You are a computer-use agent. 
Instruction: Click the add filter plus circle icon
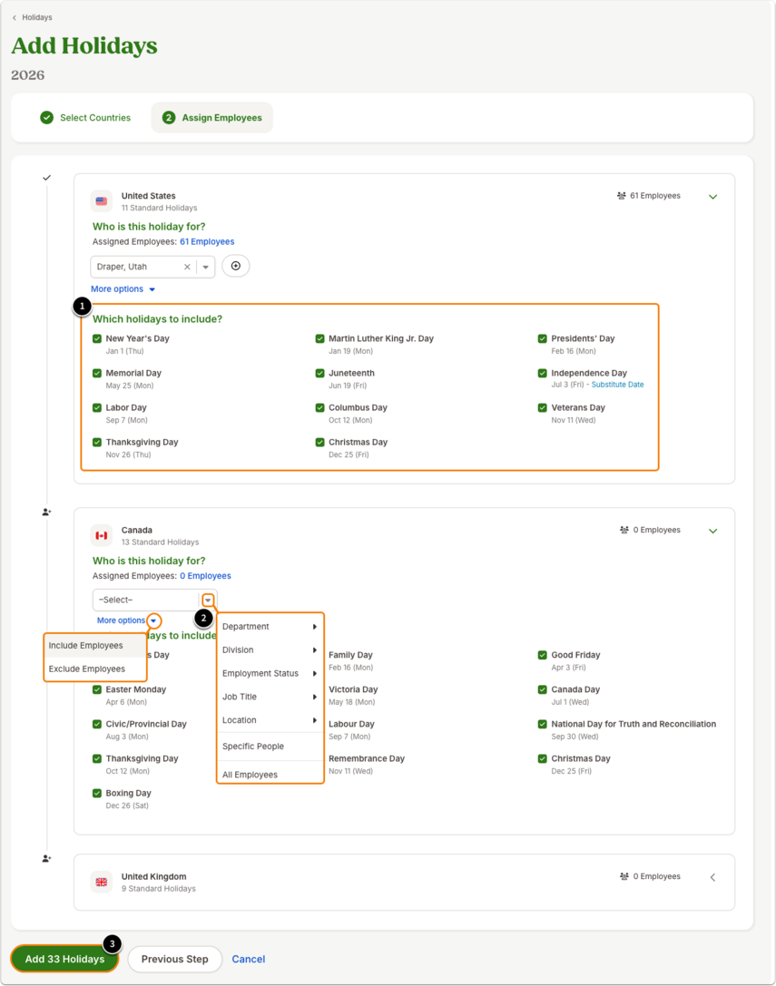[x=236, y=266]
